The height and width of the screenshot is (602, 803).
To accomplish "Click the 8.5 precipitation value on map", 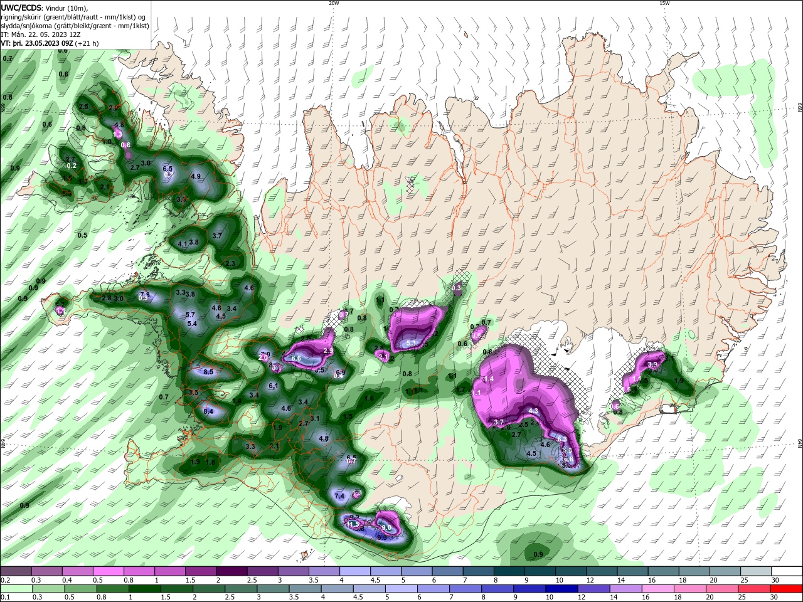I will (209, 372).
